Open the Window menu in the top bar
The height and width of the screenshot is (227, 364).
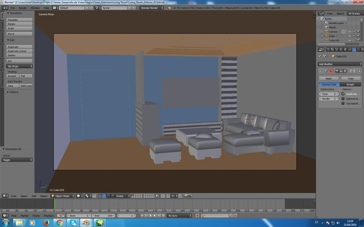[35, 8]
